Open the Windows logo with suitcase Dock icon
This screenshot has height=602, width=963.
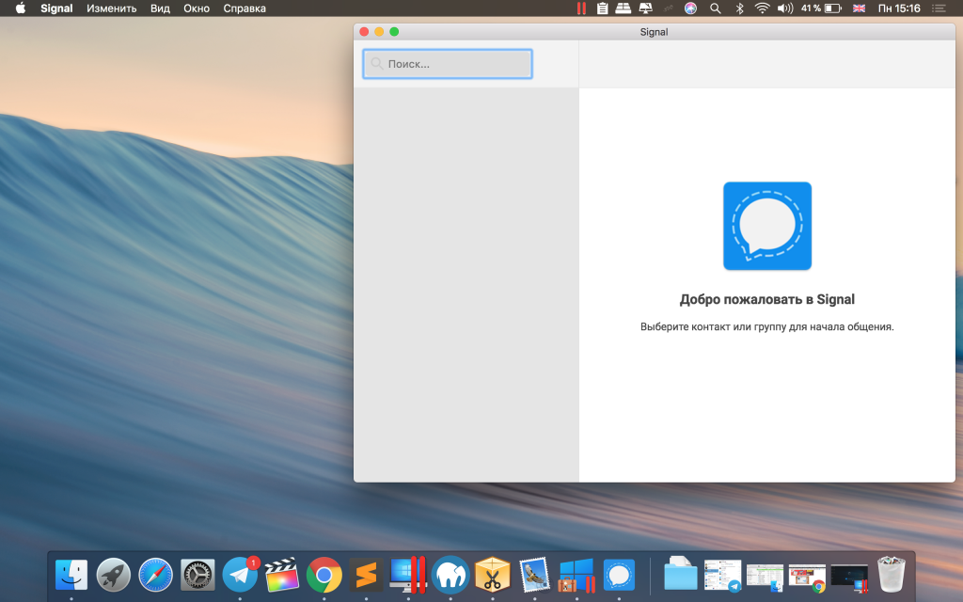click(x=576, y=576)
